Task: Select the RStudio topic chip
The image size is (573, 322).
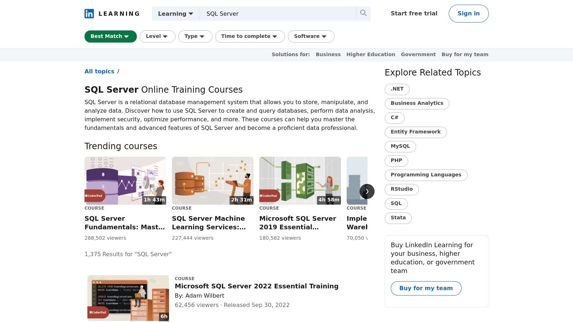Action: point(402,189)
